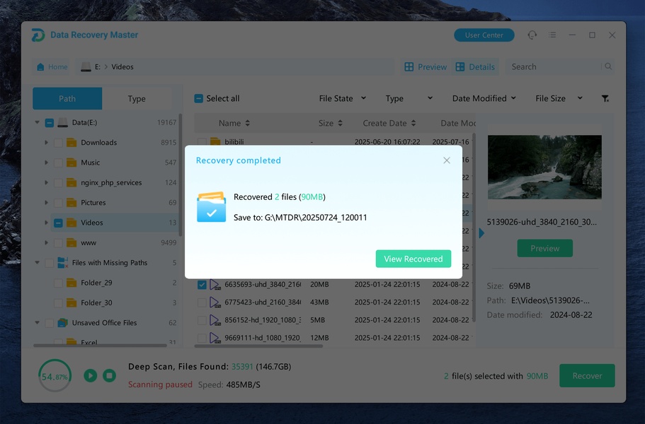Click the recovered folder icon in dialog
Image resolution: width=645 pixels, height=424 pixels.
(x=211, y=207)
